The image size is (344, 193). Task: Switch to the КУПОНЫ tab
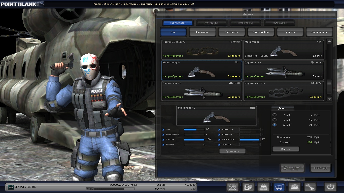(245, 23)
